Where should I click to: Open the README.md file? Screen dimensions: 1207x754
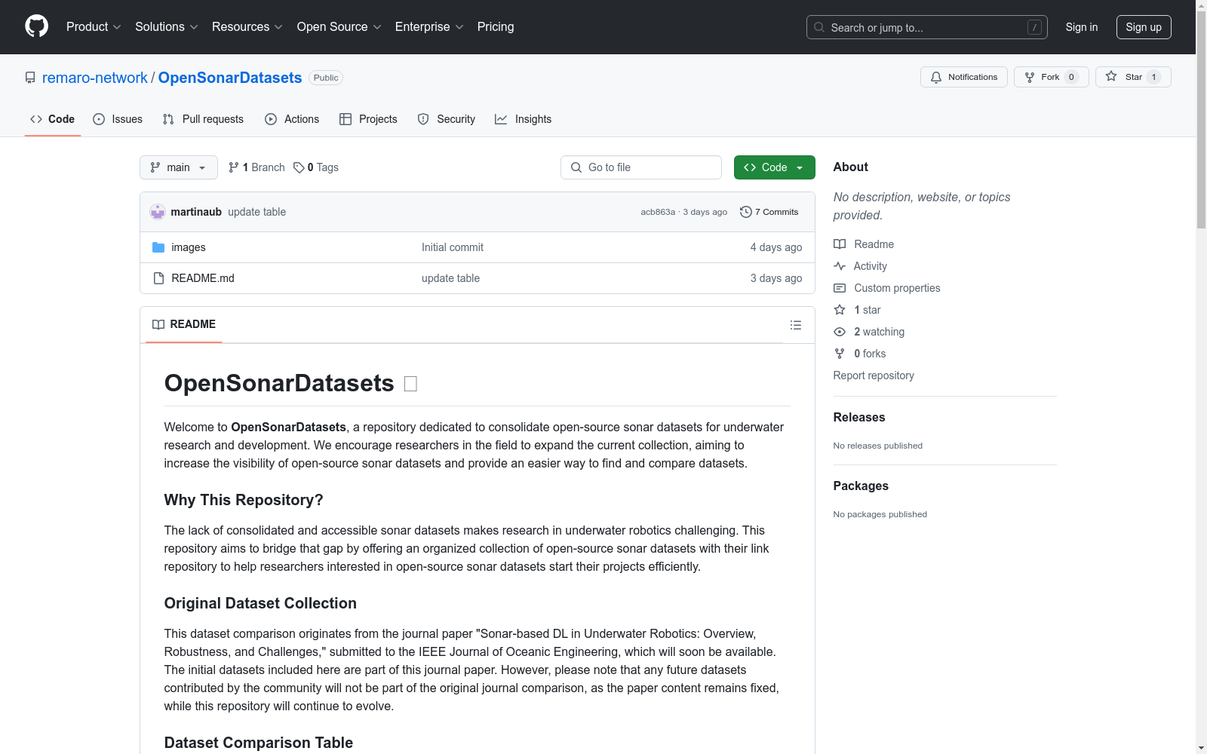pyautogui.click(x=203, y=278)
